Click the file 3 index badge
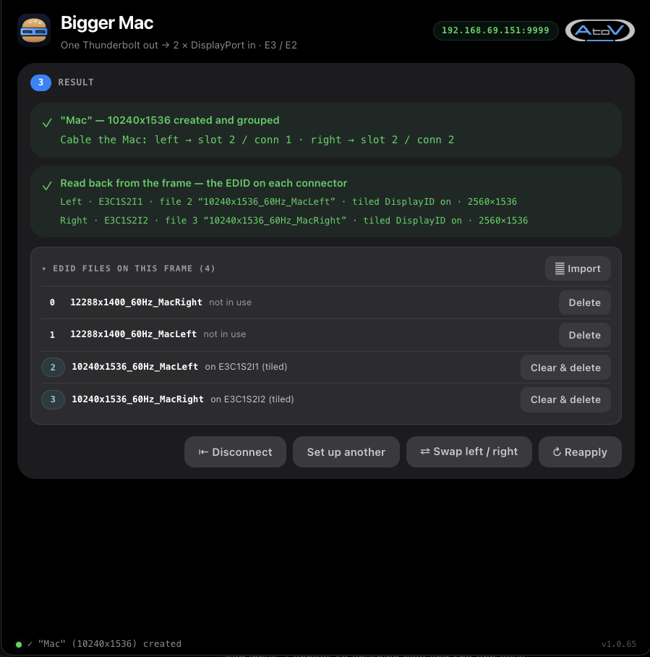This screenshot has width=650, height=657. [x=53, y=399]
